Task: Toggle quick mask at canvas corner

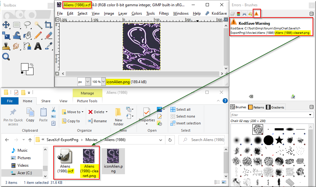Action: (57, 74)
